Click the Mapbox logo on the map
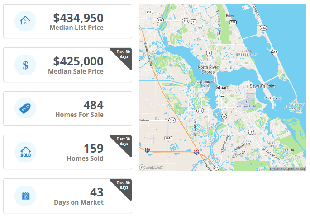 tap(148, 167)
